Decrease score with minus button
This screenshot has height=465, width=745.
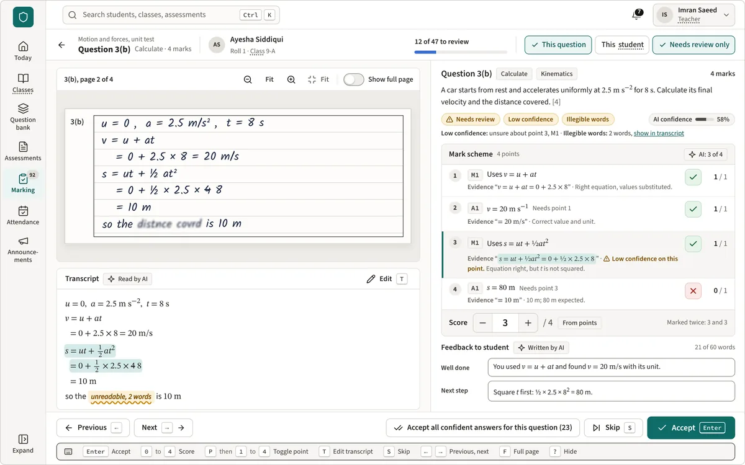click(x=483, y=322)
